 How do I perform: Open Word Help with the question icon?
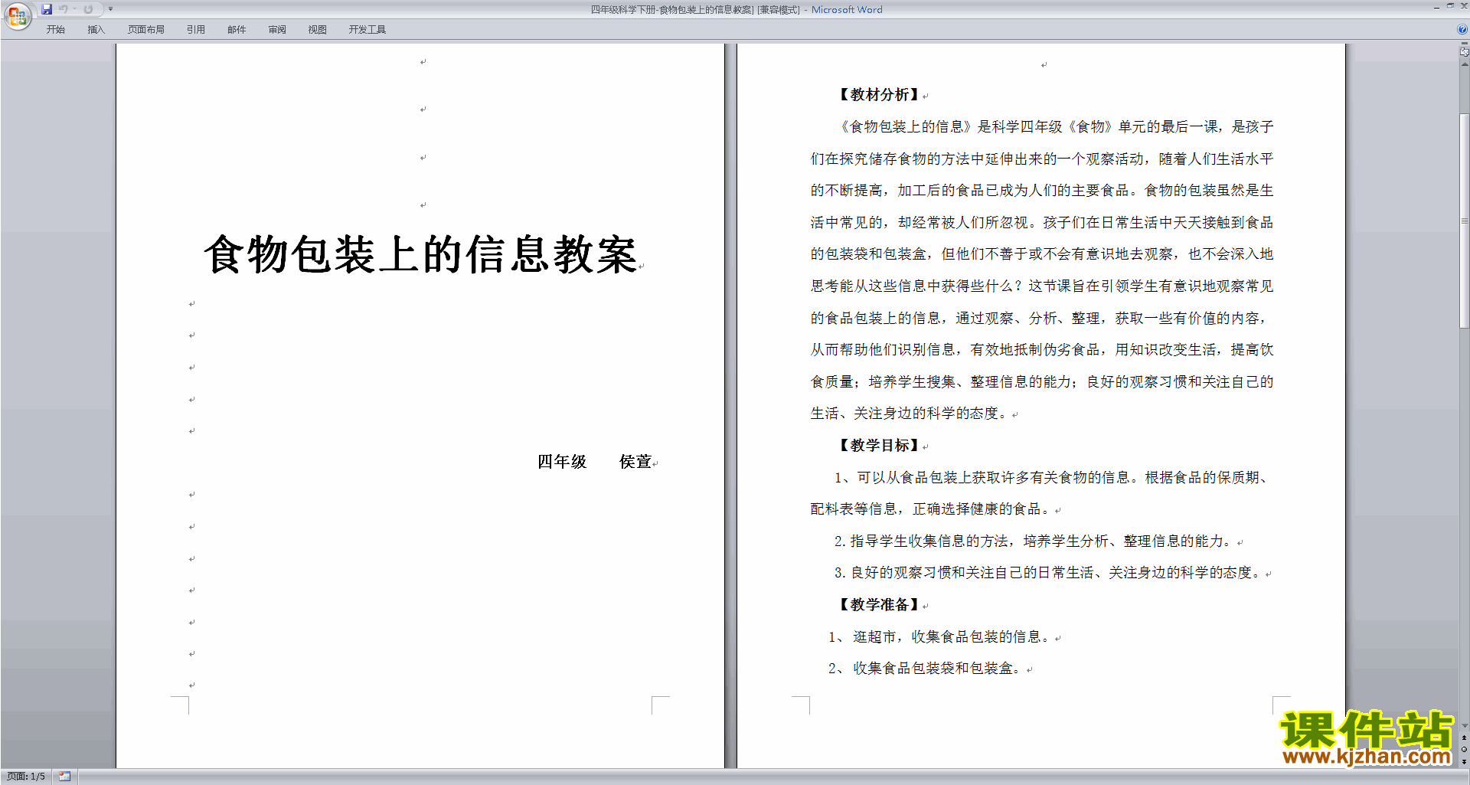1462,30
